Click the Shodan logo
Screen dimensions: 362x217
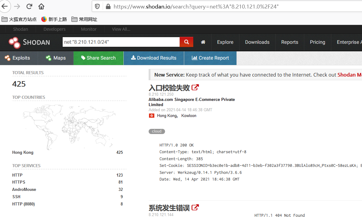tap(29, 43)
